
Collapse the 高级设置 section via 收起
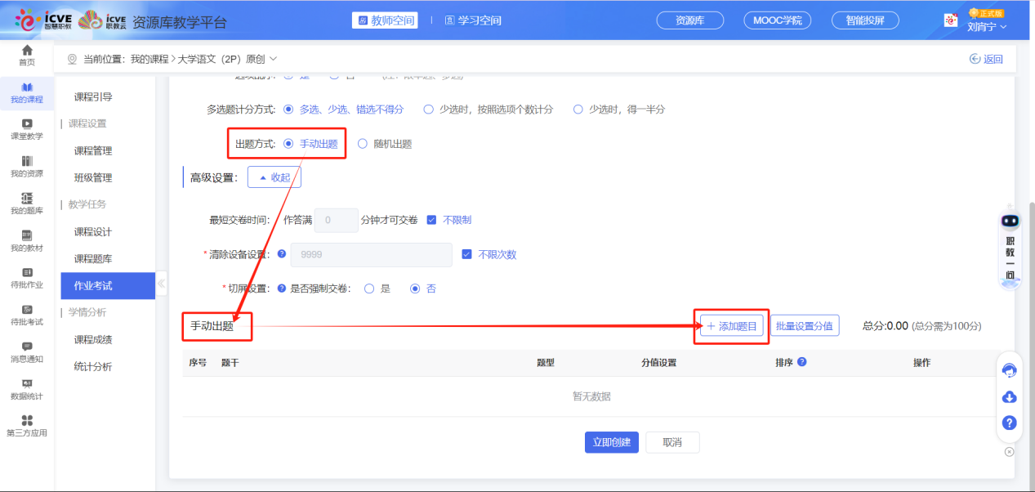click(274, 176)
